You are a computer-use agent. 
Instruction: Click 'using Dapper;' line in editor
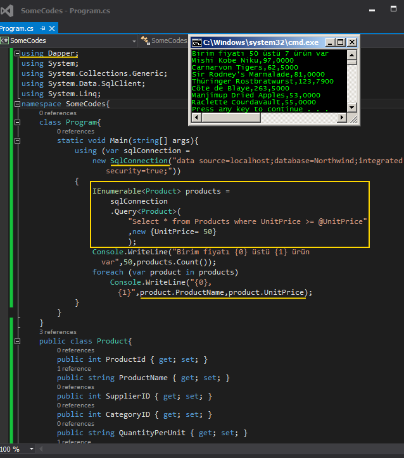49,53
